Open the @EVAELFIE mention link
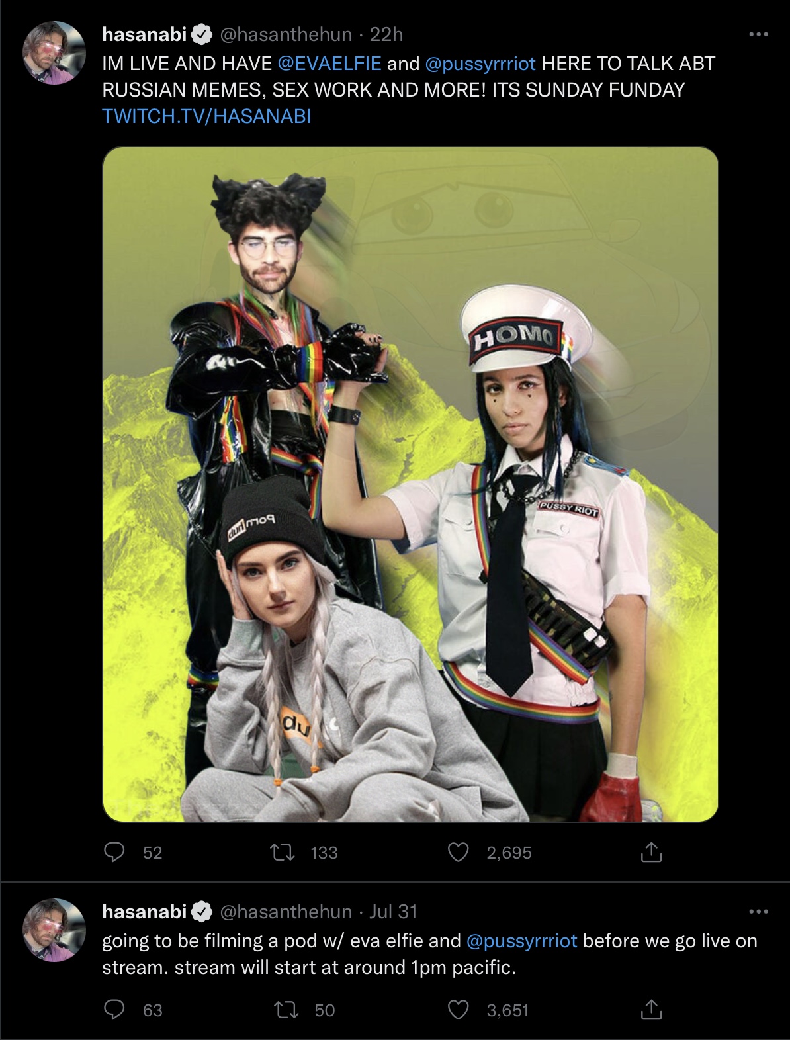This screenshot has height=1040, width=790. pos(329,64)
